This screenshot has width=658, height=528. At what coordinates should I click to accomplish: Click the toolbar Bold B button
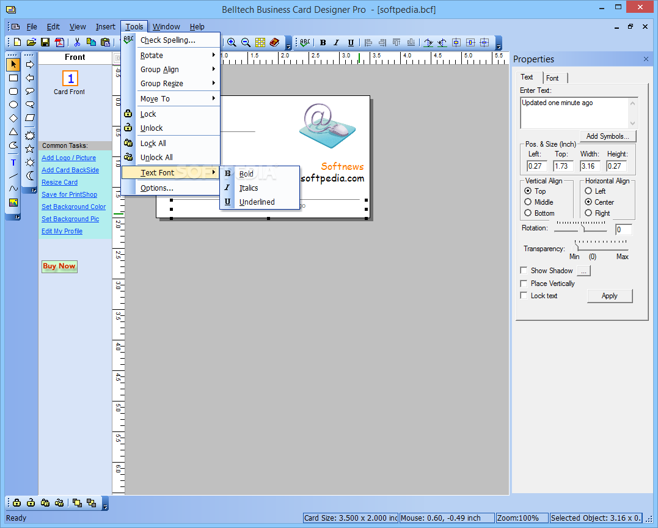tap(323, 42)
